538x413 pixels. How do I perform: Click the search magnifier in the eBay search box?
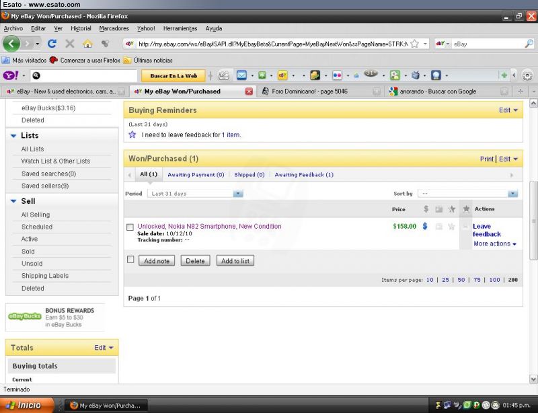pos(529,44)
